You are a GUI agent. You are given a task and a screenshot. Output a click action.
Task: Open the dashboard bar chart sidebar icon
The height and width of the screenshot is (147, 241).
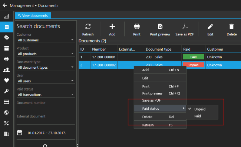[x=6, y=16]
